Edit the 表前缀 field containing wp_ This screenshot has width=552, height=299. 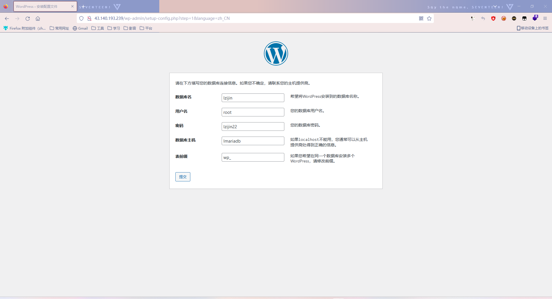[253, 157]
